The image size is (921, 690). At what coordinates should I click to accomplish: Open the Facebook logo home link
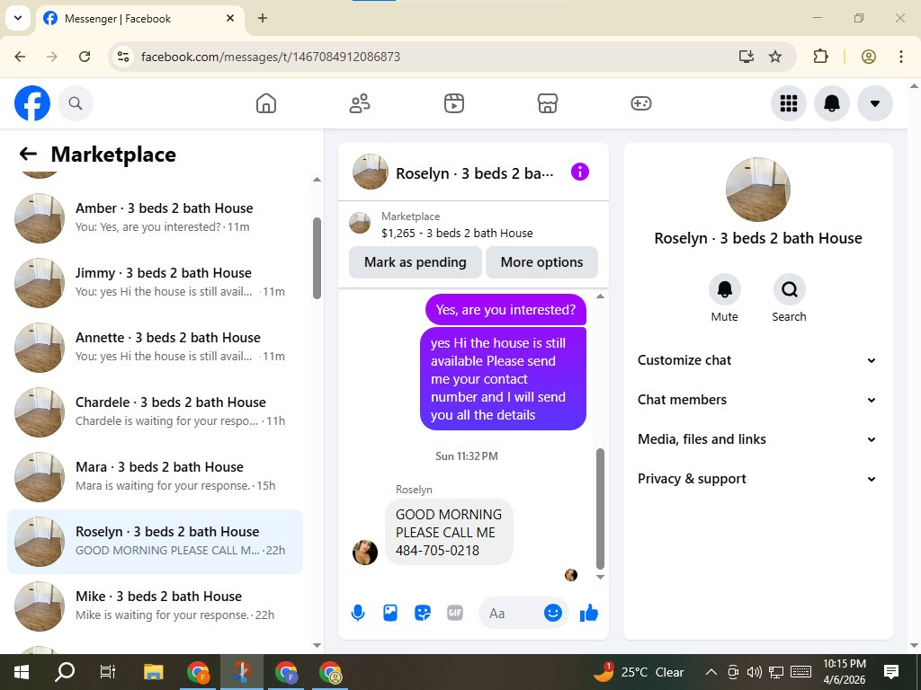32,103
